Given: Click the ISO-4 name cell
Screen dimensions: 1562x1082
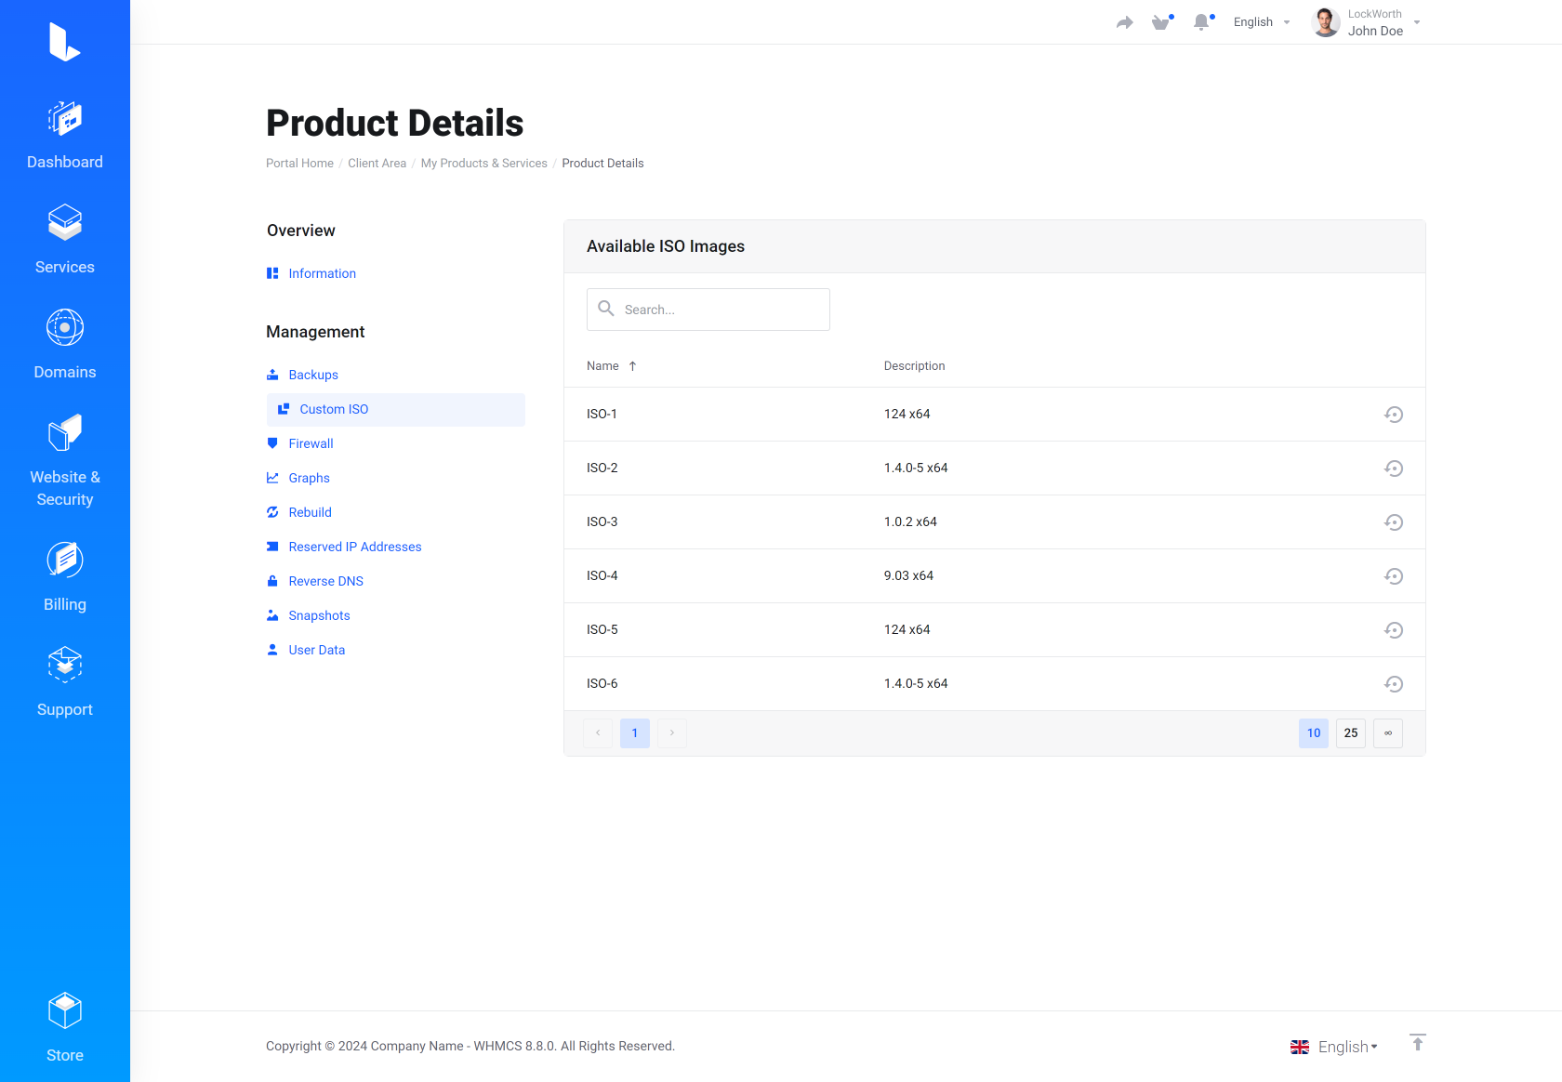Looking at the screenshot, I should pos(602,576).
